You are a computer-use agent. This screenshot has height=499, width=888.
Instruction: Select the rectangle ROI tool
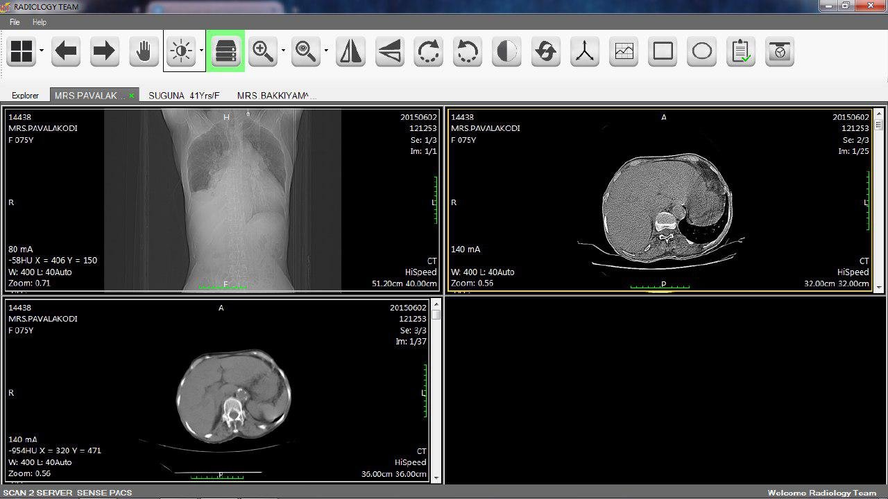(x=663, y=51)
